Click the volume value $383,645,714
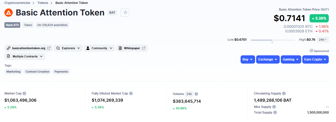 click(187, 101)
